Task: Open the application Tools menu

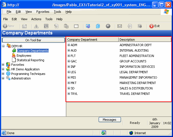Action: [x=49, y=19]
